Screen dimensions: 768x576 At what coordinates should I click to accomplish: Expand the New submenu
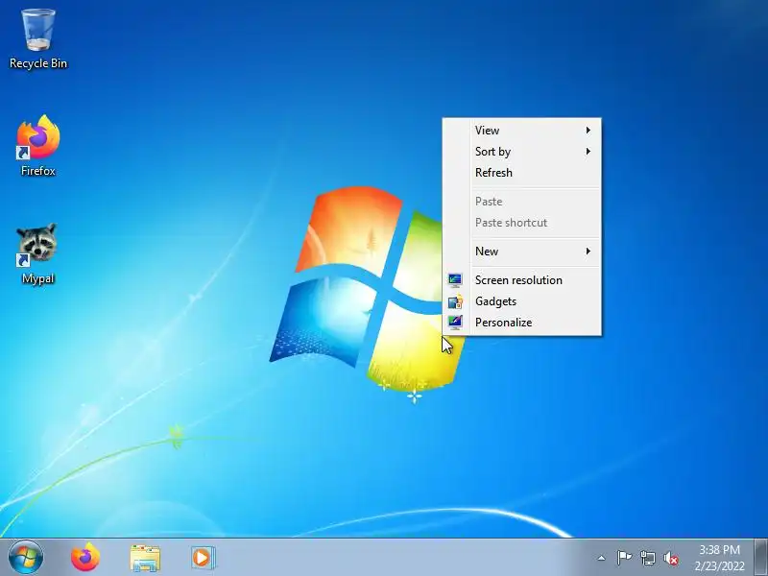pyautogui.click(x=521, y=252)
